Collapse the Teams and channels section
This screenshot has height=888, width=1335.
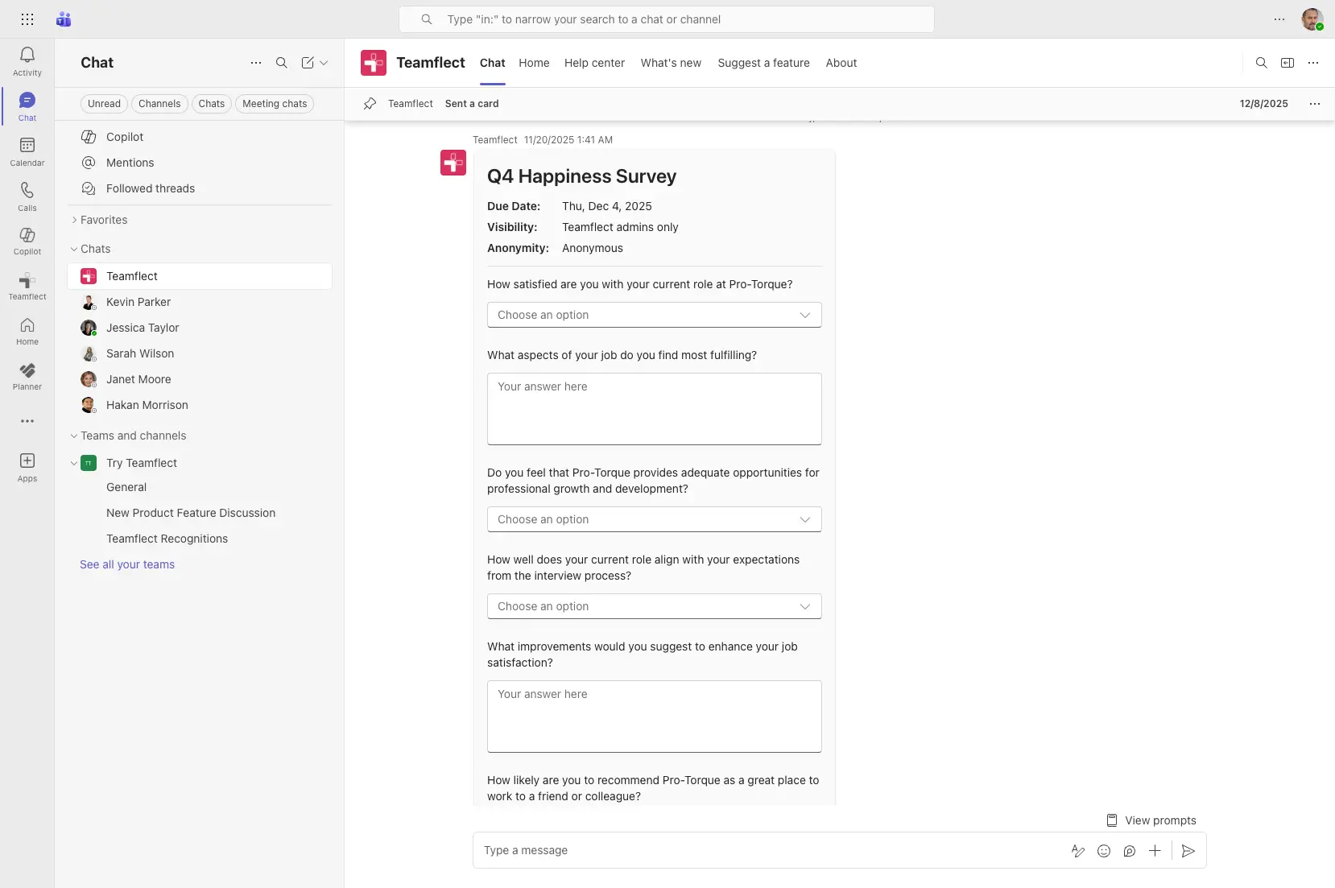point(73,436)
